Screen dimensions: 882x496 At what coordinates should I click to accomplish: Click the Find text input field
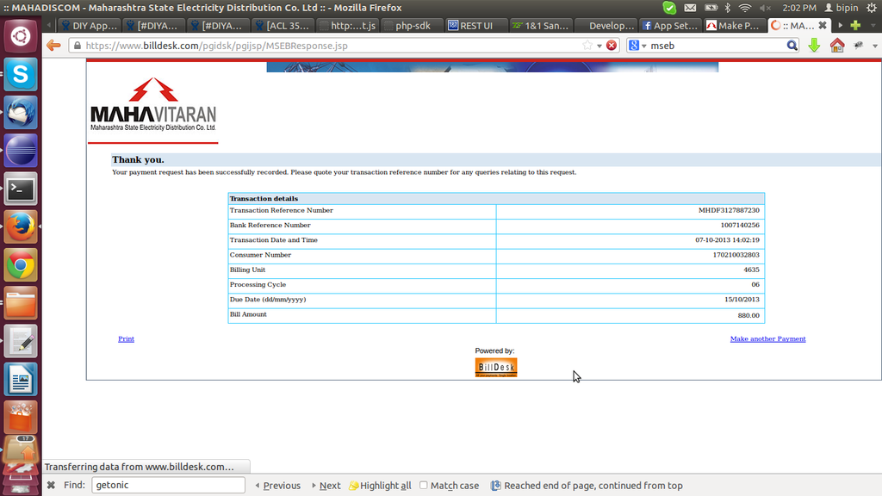pos(168,486)
